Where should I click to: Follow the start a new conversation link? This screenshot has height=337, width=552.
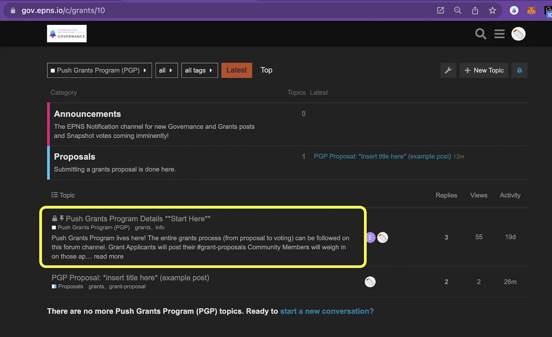point(326,311)
